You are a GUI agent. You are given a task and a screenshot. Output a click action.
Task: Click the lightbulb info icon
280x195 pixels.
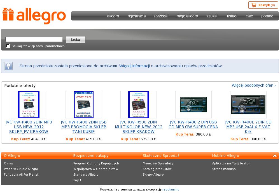click(x=8, y=66)
